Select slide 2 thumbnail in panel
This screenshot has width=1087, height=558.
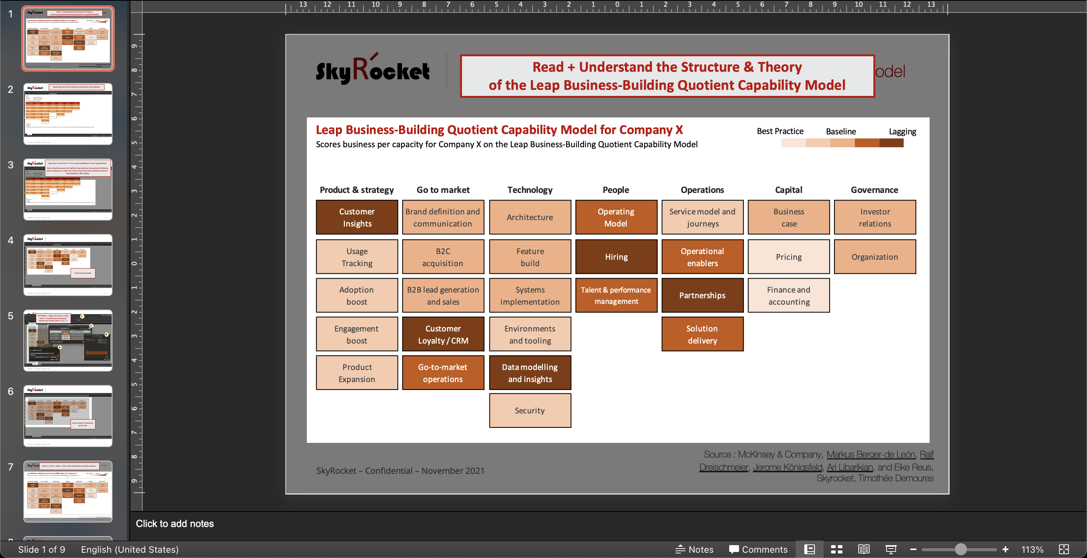pyautogui.click(x=68, y=114)
